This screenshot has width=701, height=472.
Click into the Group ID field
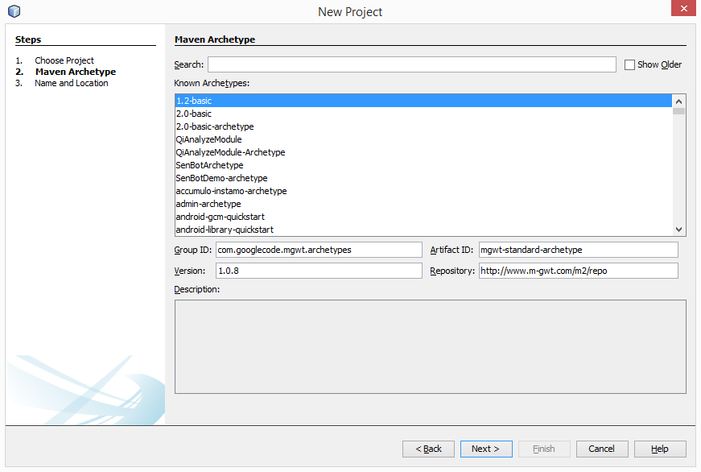pyautogui.click(x=319, y=250)
